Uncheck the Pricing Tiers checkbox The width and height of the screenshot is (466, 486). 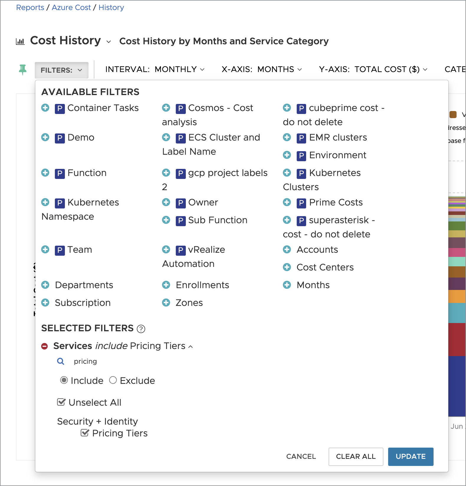pos(85,433)
